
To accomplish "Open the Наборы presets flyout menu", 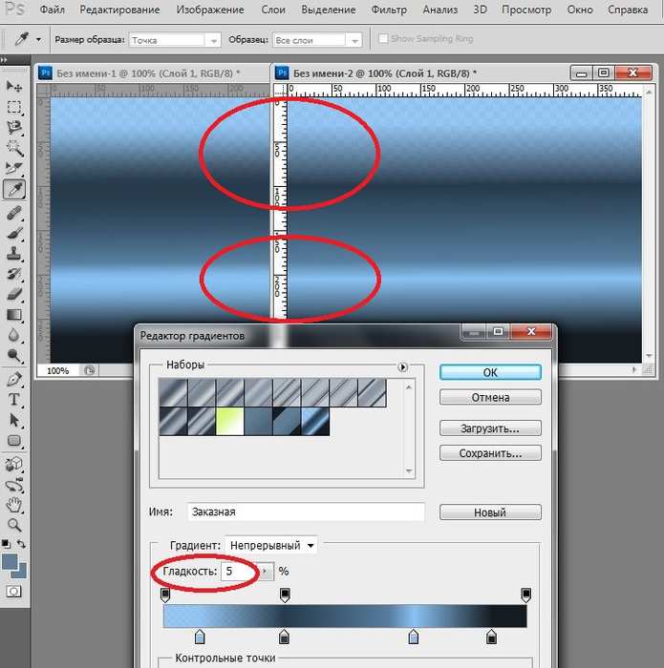I will [x=402, y=366].
